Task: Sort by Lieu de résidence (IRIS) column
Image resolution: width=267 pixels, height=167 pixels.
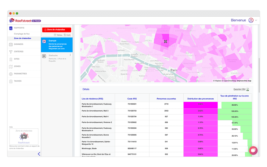Action: tap(93, 99)
